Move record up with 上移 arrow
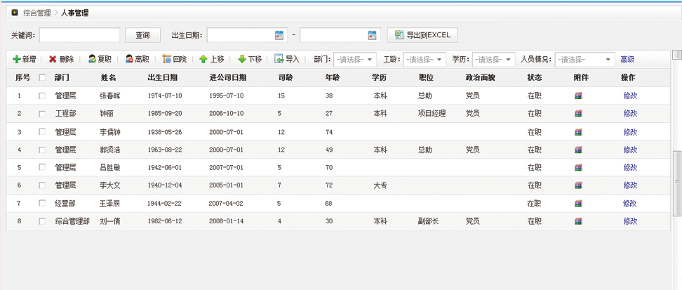The width and height of the screenshot is (682, 290). tap(203, 60)
